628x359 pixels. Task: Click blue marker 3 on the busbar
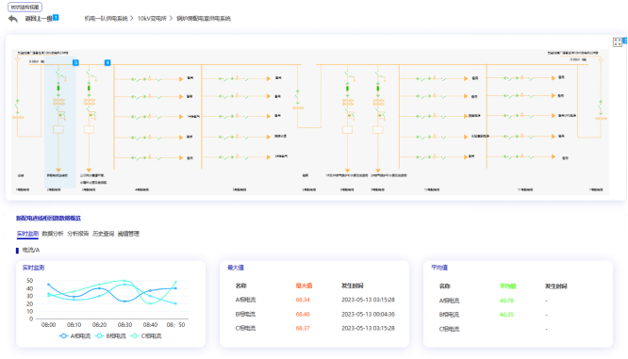[x=75, y=62]
